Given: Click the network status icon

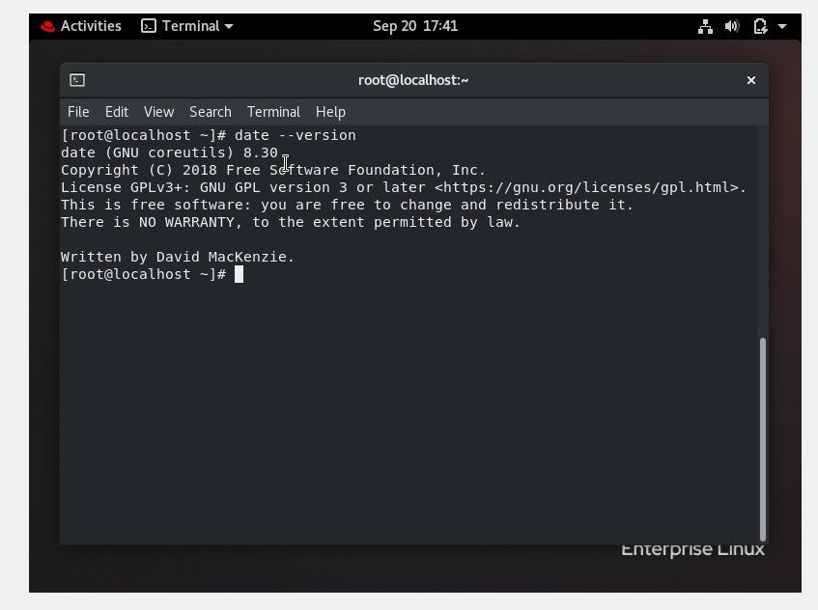Looking at the screenshot, I should 704,26.
